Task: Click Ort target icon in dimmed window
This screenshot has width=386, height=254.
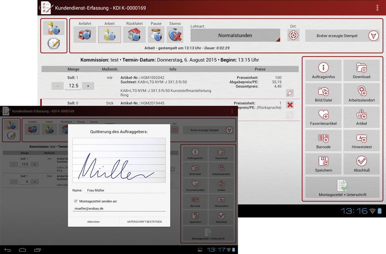Action: [175, 130]
